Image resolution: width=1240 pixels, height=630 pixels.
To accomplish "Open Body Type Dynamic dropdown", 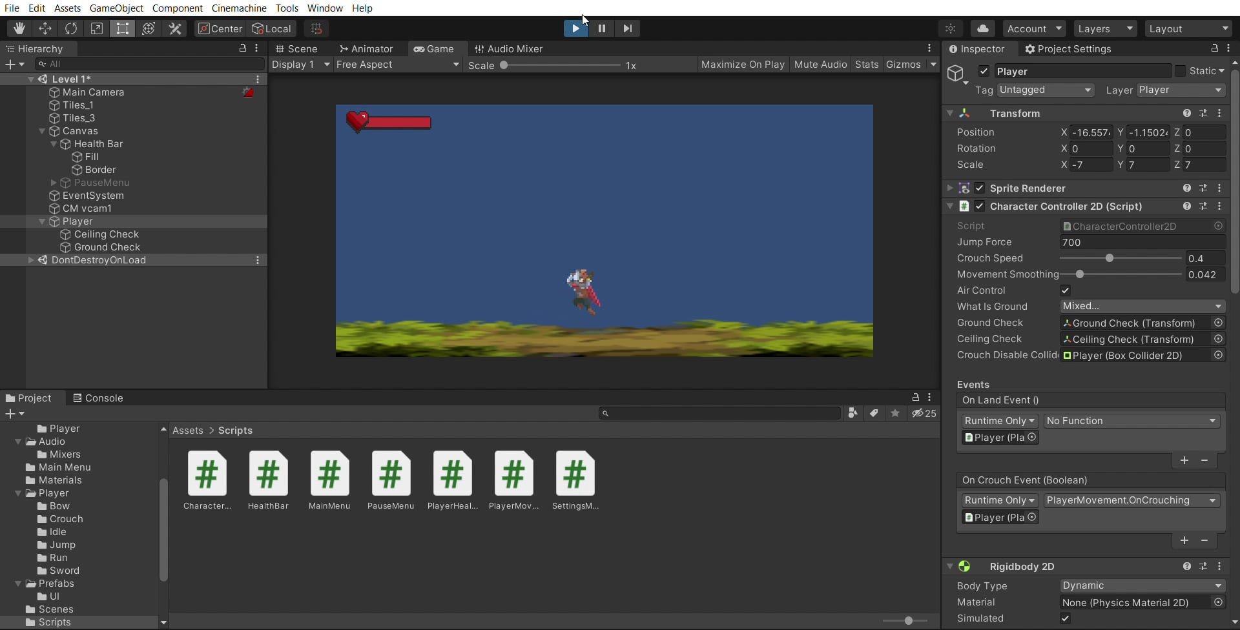I will [1142, 585].
